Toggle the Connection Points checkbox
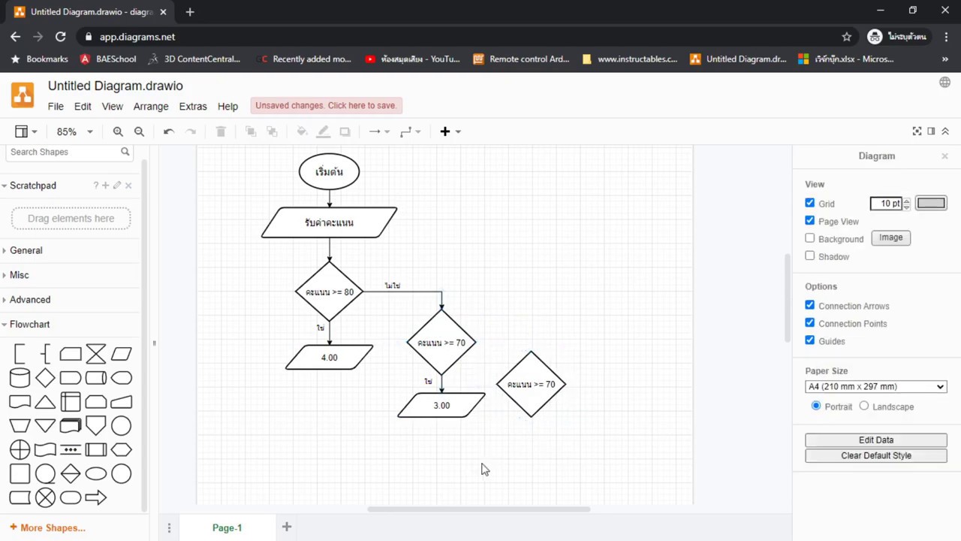 (x=809, y=322)
